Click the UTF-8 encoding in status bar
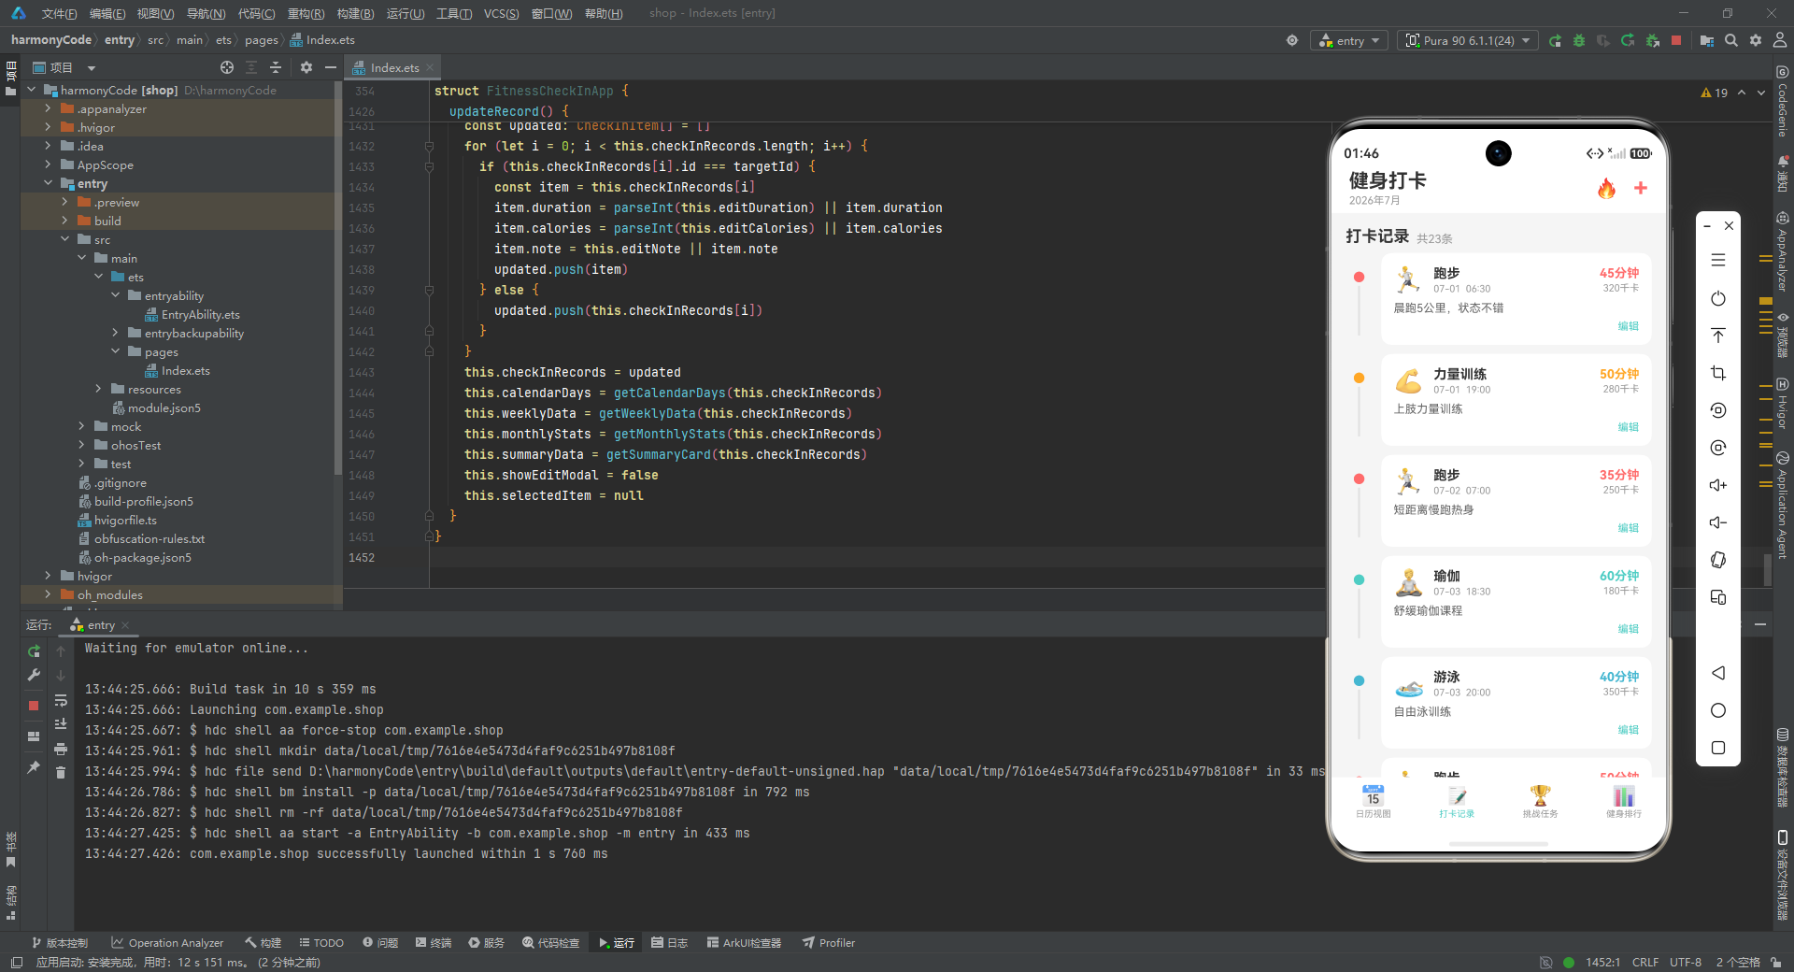The width and height of the screenshot is (1794, 972). 1686,962
